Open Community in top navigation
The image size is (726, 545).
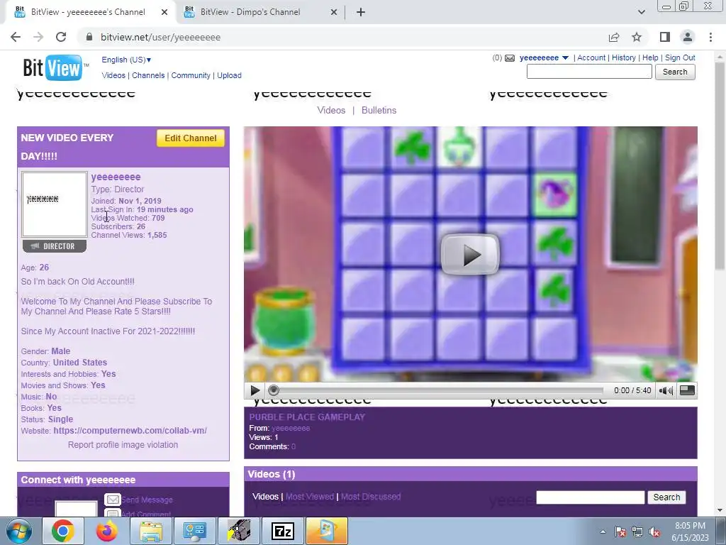[x=191, y=75]
